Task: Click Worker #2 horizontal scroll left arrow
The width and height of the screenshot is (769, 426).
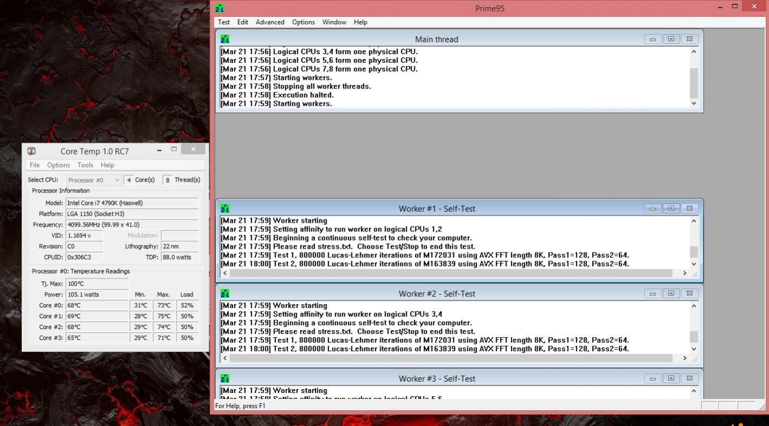Action: tap(226, 358)
